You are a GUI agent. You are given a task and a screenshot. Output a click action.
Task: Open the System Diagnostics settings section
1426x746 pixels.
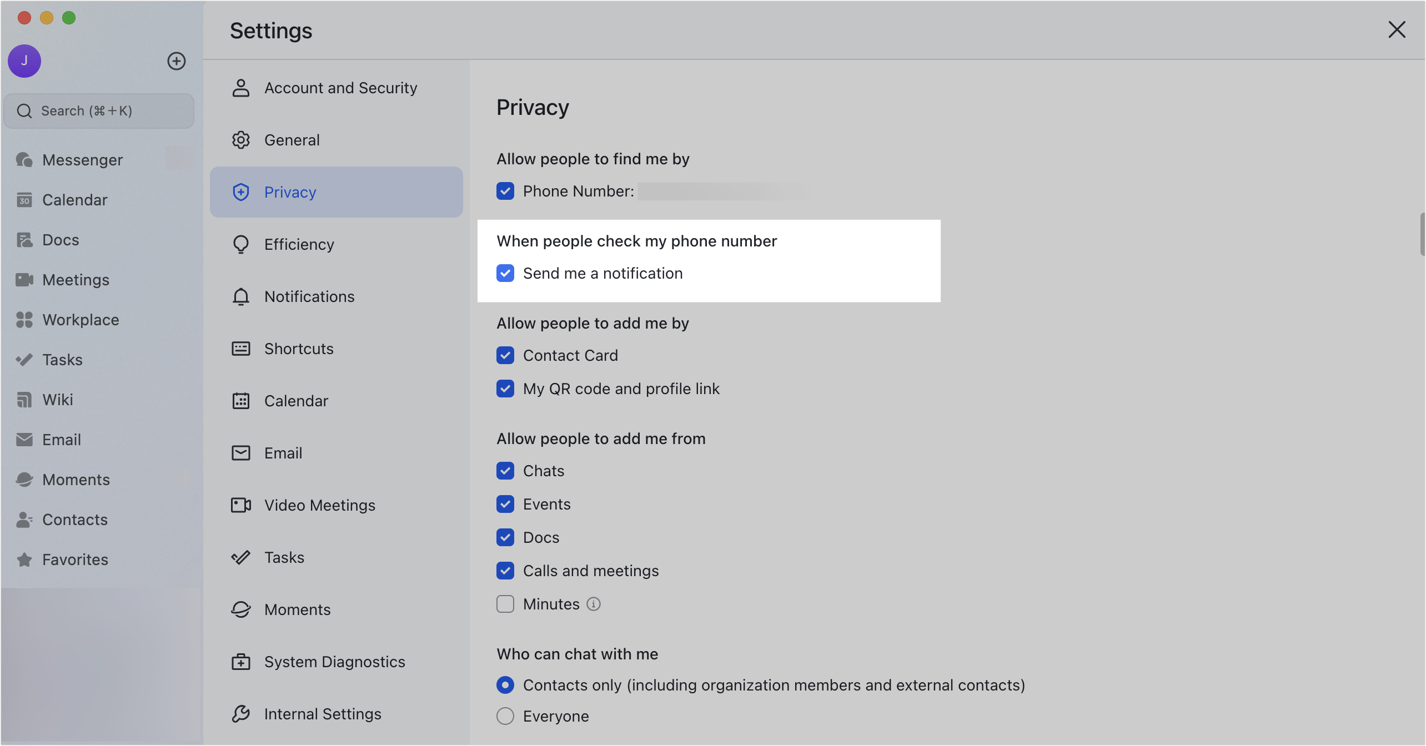click(334, 662)
